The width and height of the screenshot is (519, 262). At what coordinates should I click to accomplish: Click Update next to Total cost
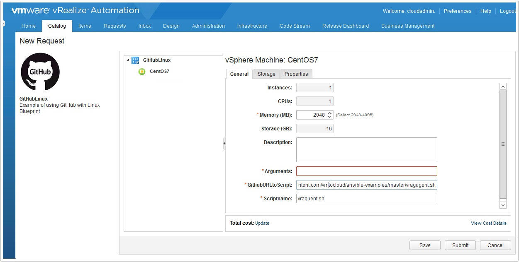pos(262,223)
